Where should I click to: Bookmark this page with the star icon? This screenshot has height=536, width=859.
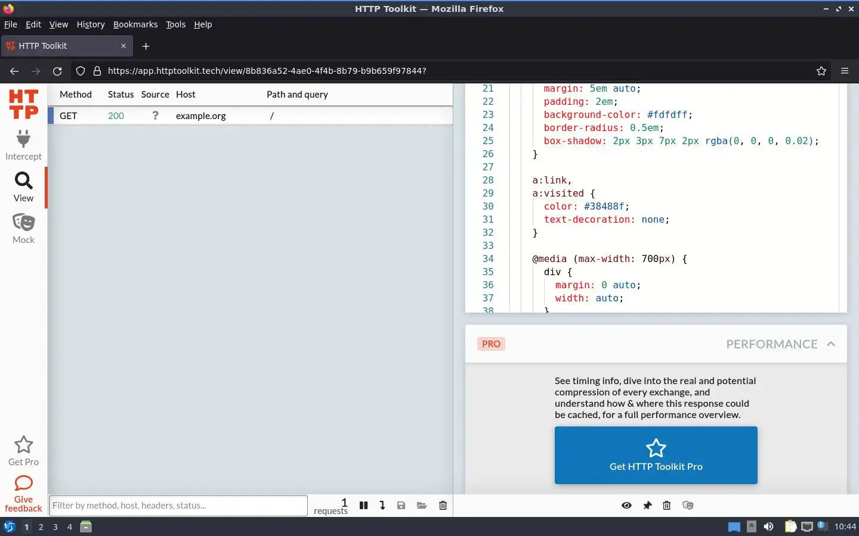pos(821,71)
